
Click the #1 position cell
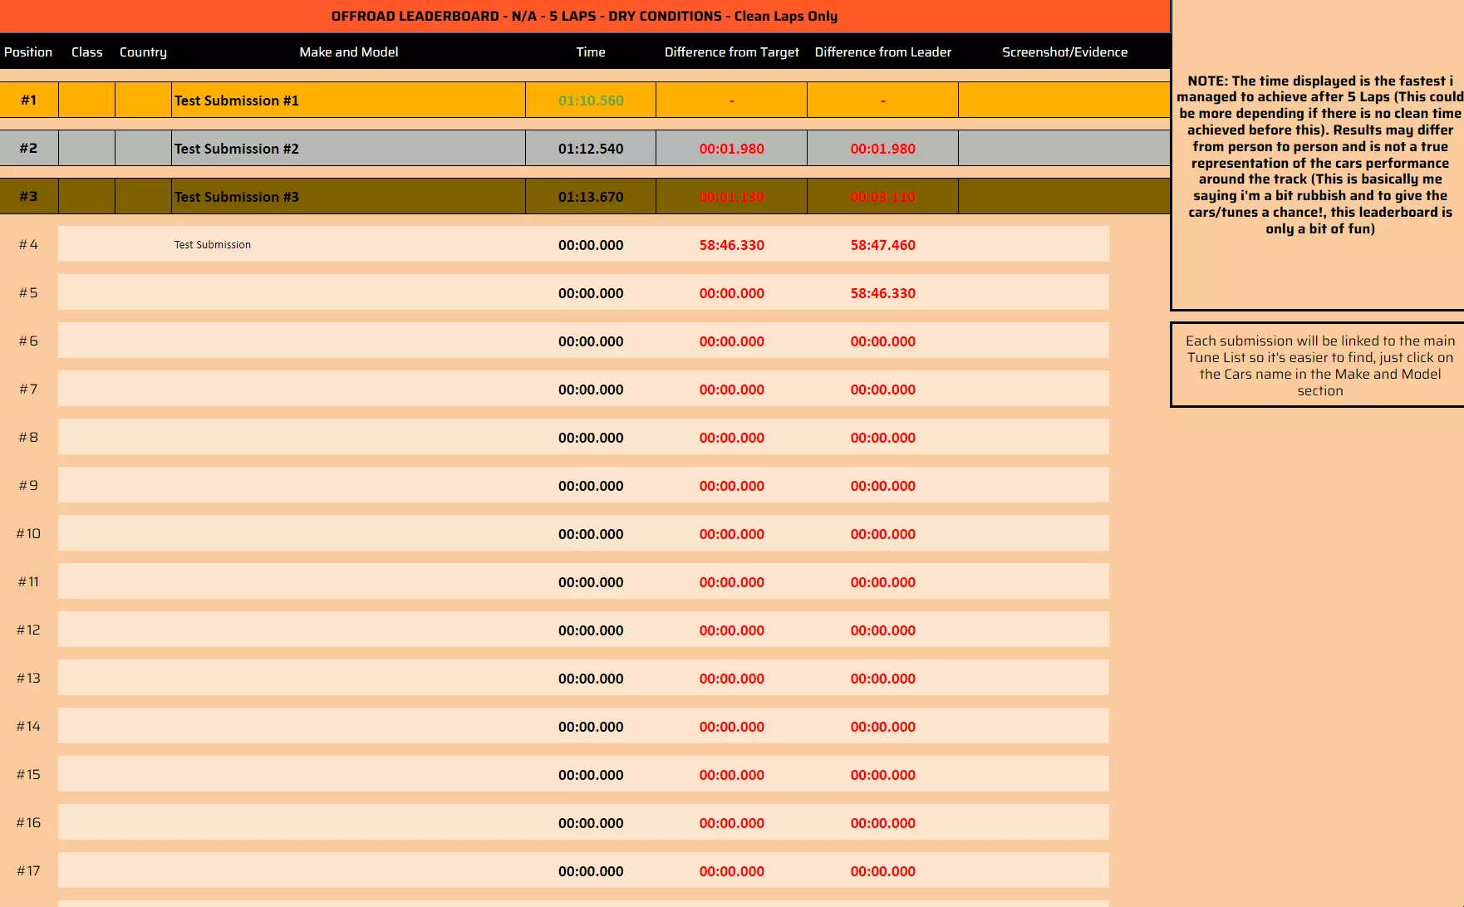29,101
